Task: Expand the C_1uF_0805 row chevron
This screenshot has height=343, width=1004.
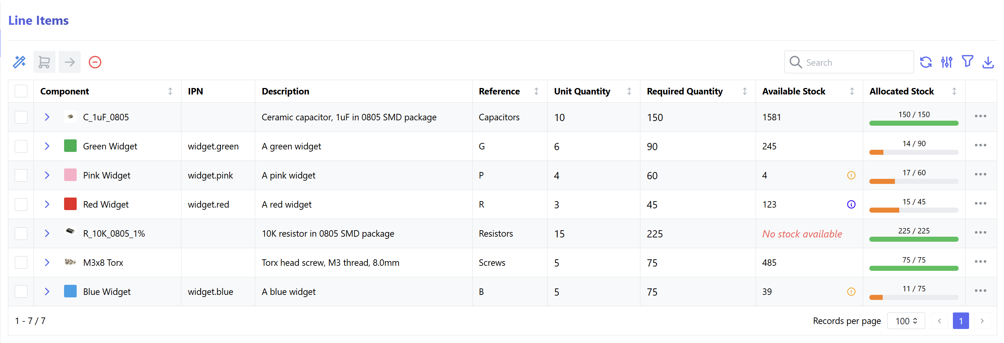Action: (47, 117)
